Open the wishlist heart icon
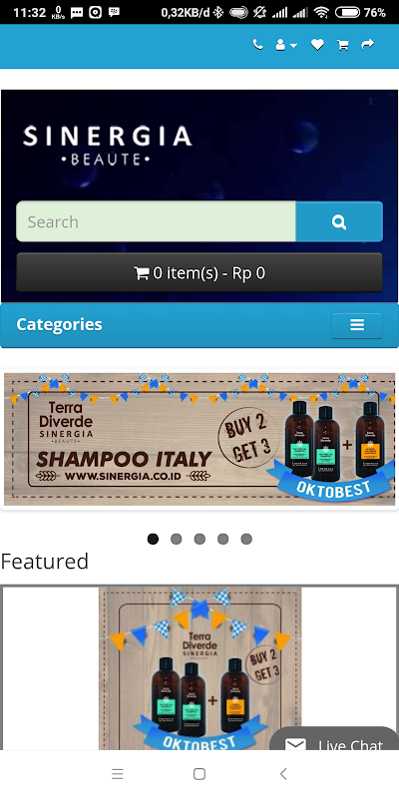This screenshot has width=399, height=798. [x=317, y=45]
